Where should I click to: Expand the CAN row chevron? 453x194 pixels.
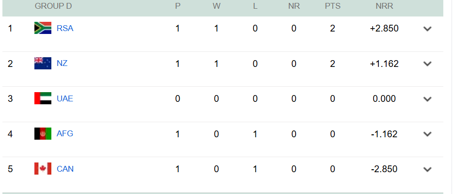click(x=427, y=169)
